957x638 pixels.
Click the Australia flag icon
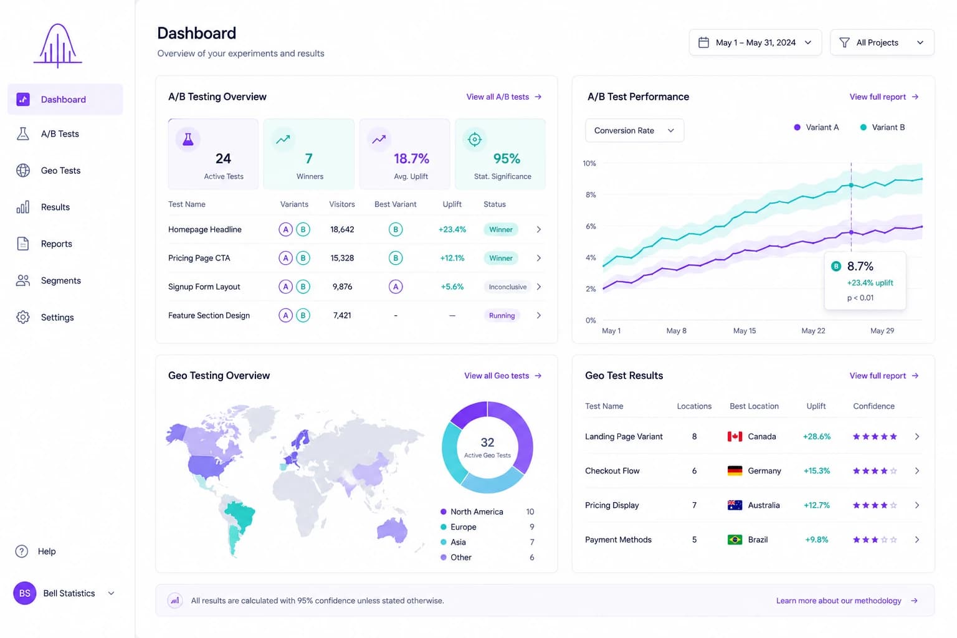click(x=735, y=505)
